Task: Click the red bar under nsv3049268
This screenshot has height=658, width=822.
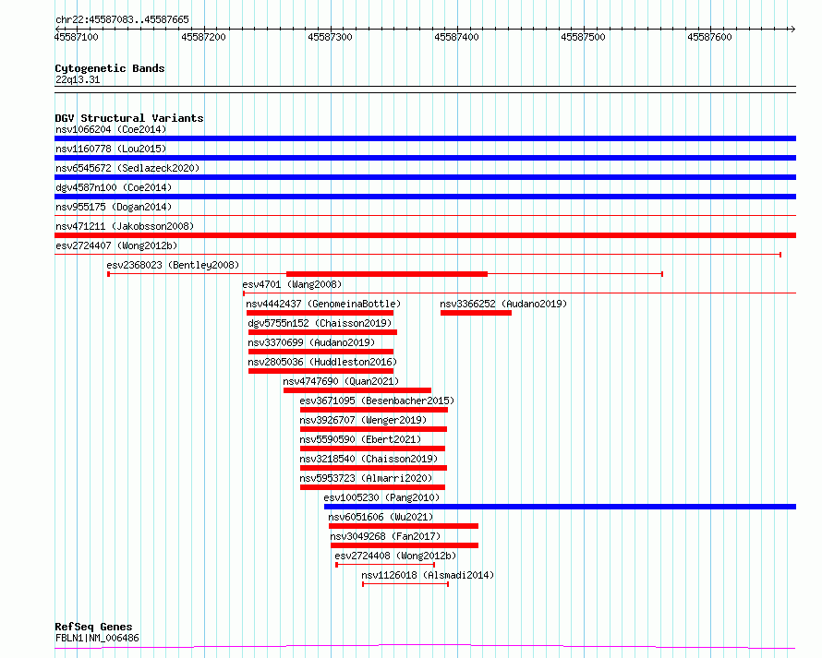Action: click(x=405, y=545)
